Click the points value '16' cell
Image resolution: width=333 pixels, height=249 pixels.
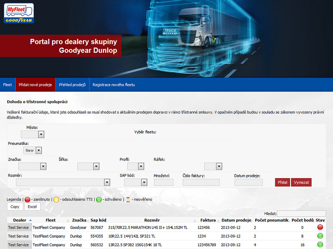tap(303, 245)
